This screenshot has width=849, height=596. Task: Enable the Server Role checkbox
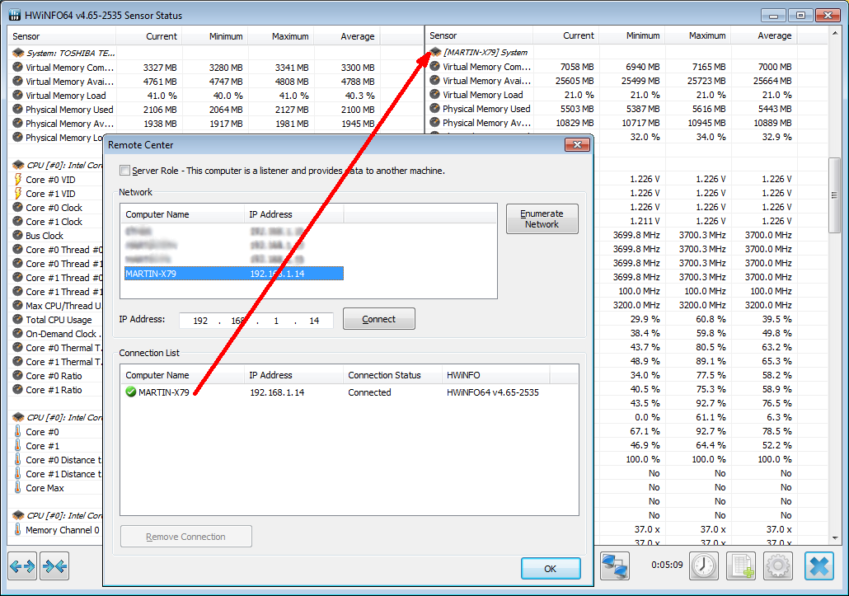(x=125, y=171)
